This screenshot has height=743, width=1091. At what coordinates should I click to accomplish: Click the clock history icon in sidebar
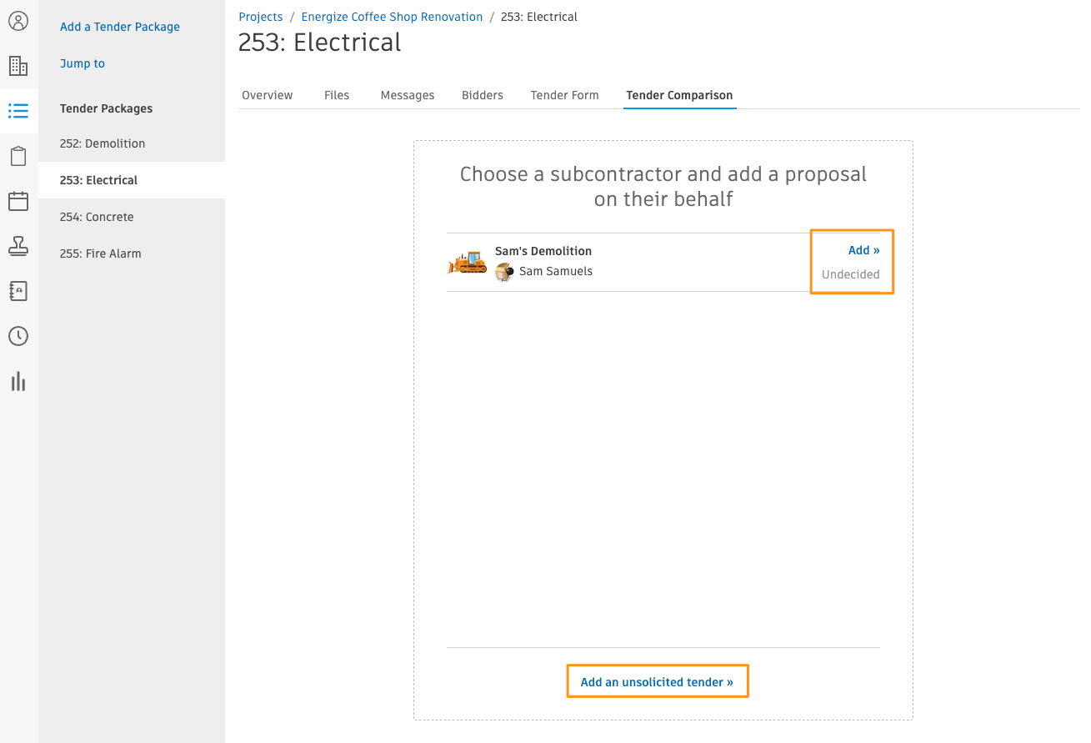point(18,336)
